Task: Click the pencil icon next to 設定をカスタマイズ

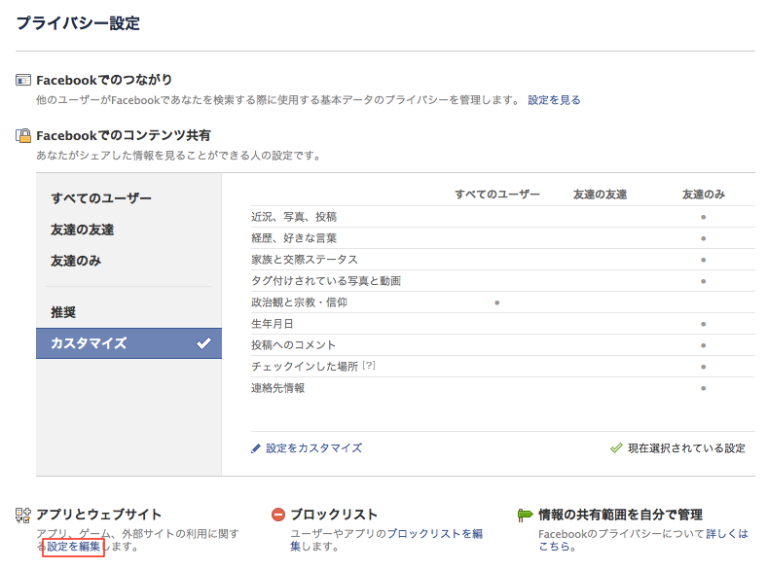Action: (x=256, y=448)
